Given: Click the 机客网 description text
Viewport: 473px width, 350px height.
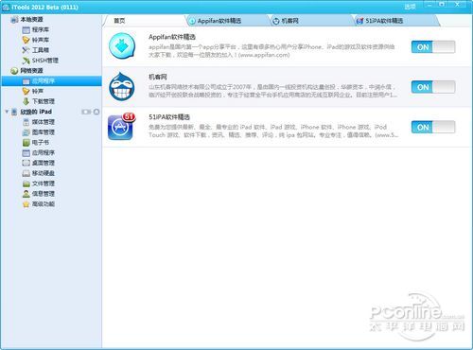Looking at the screenshot, I should click(x=273, y=91).
